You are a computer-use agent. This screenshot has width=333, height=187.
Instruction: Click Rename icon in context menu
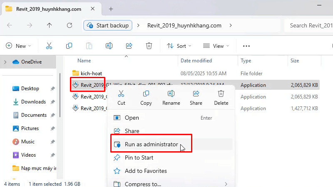pyautogui.click(x=171, y=94)
